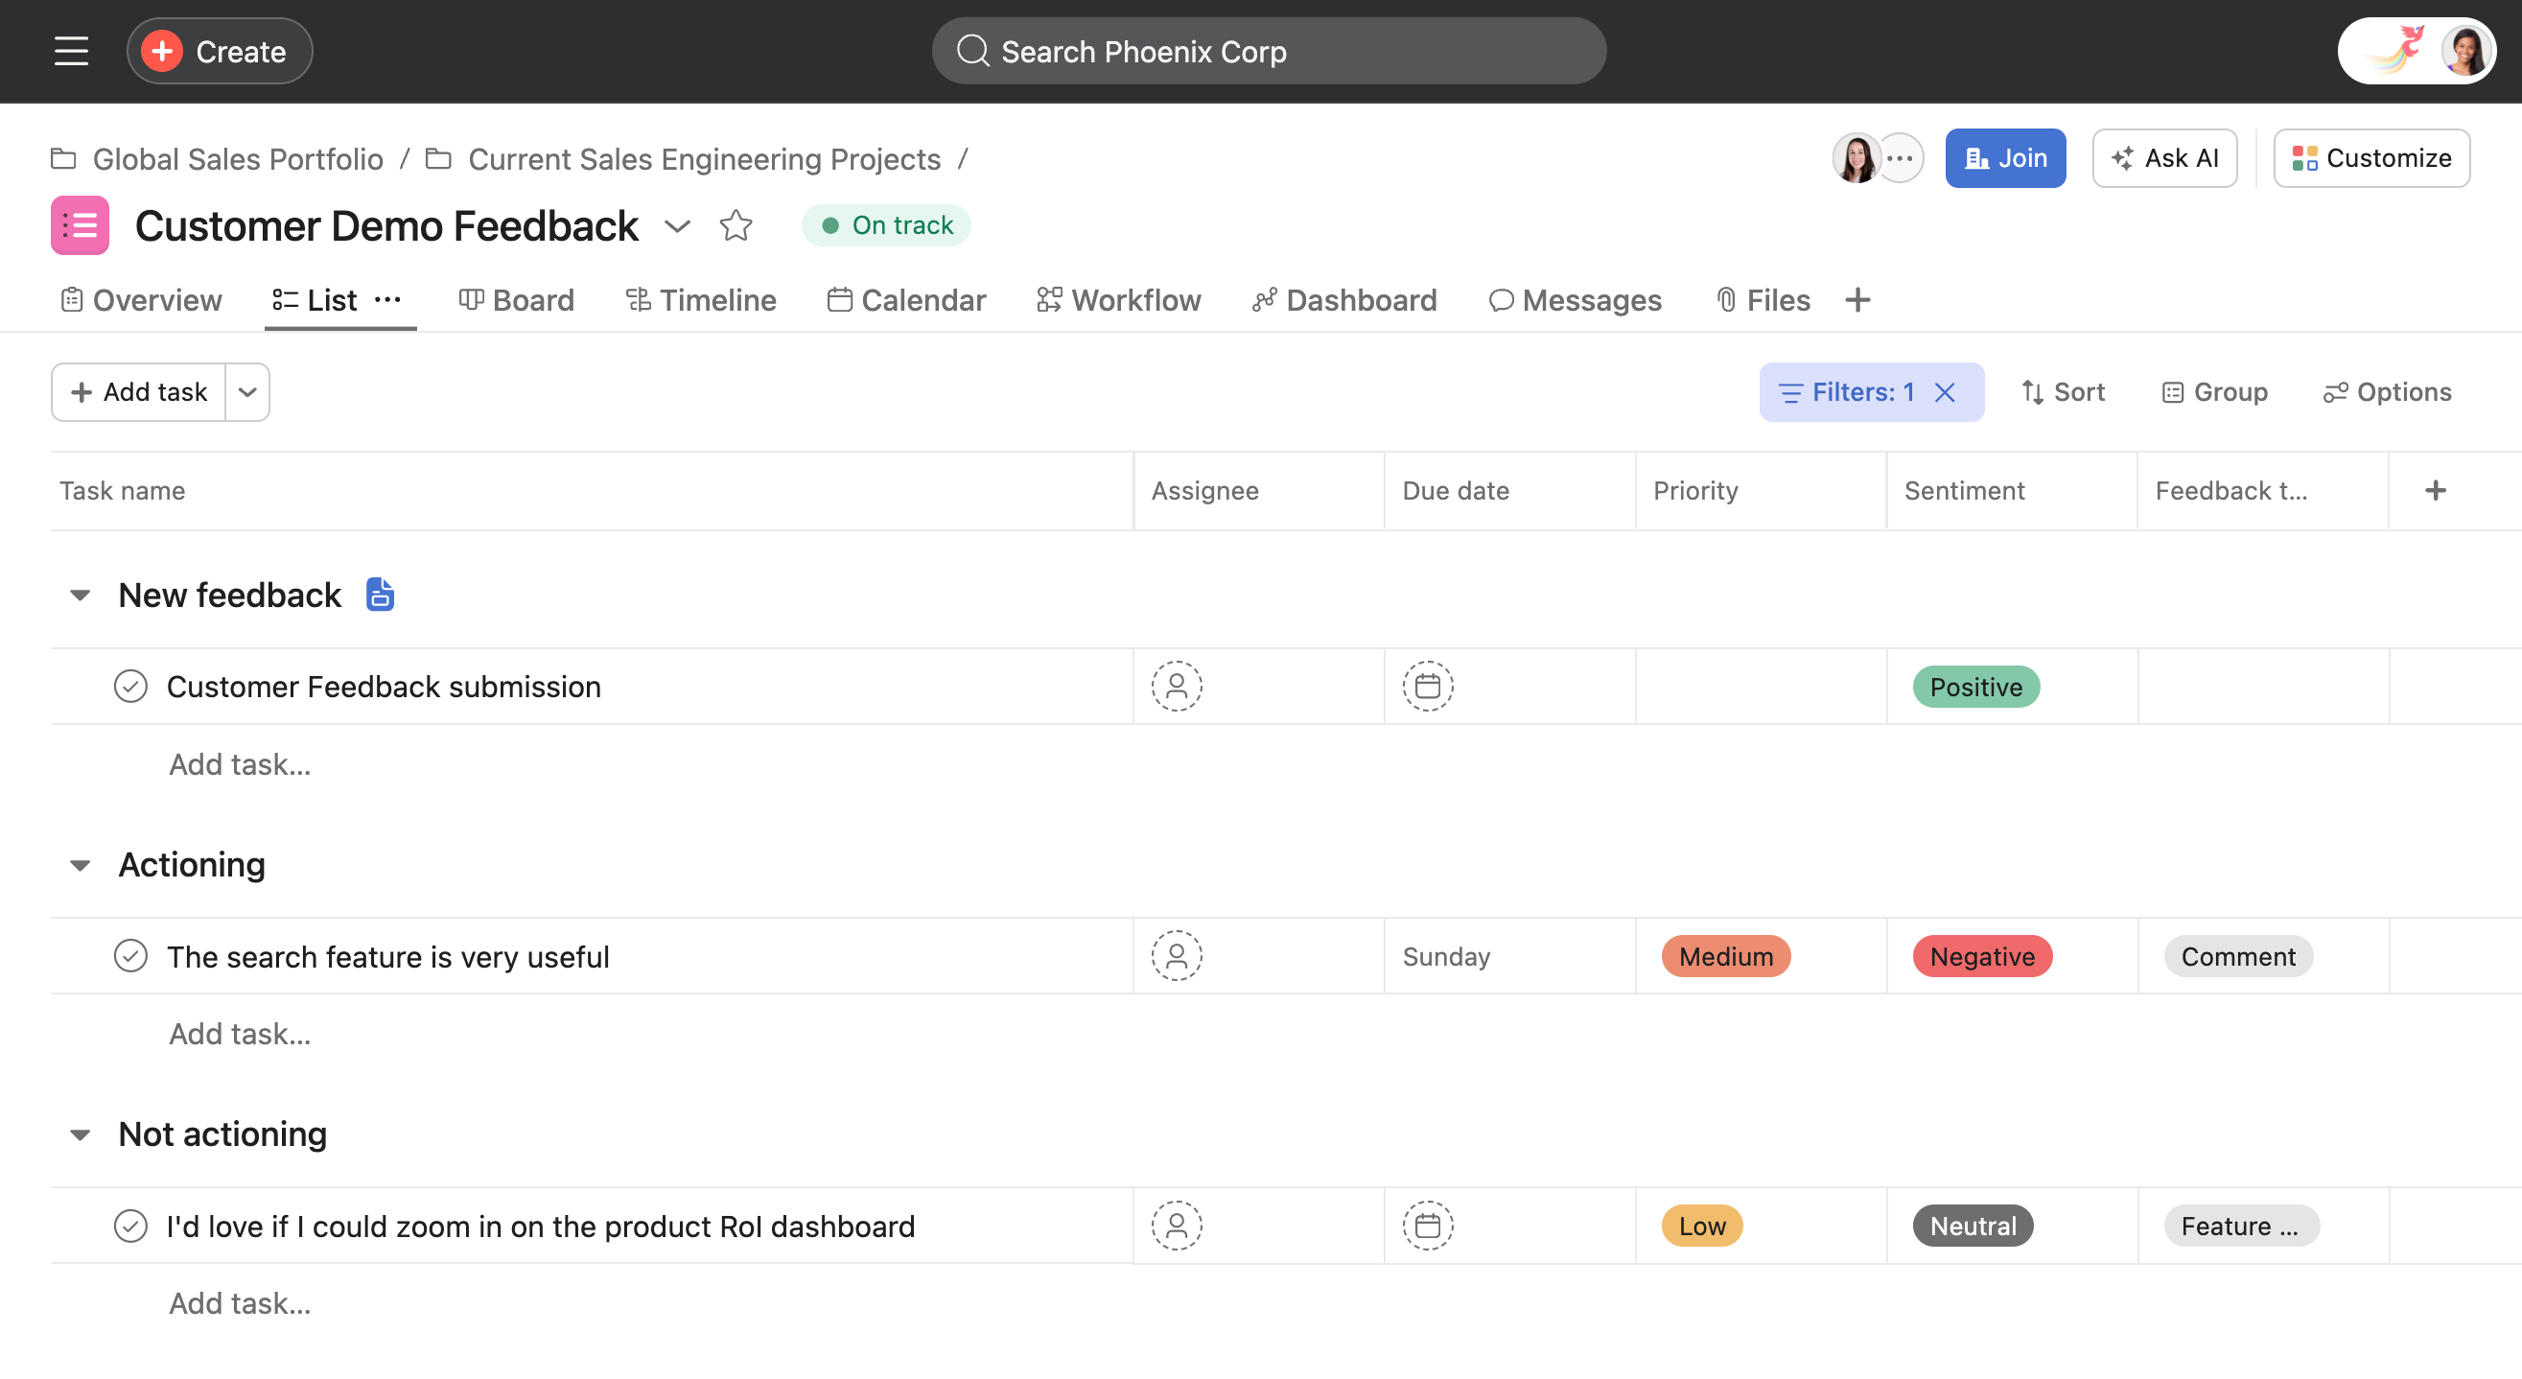
Task: Collapse the Not actioning section
Action: 81,1135
